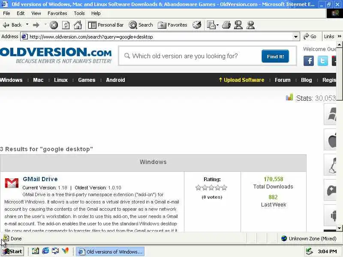
Task: Launch Internet Explorer from quick launch
Action: [x=45, y=251]
